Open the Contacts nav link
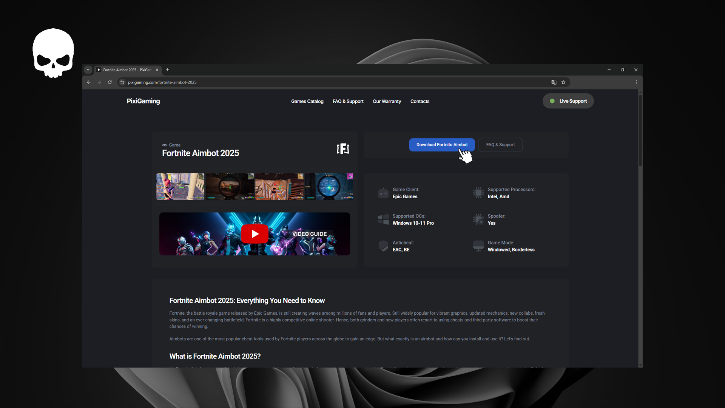This screenshot has width=725, height=408. click(420, 101)
